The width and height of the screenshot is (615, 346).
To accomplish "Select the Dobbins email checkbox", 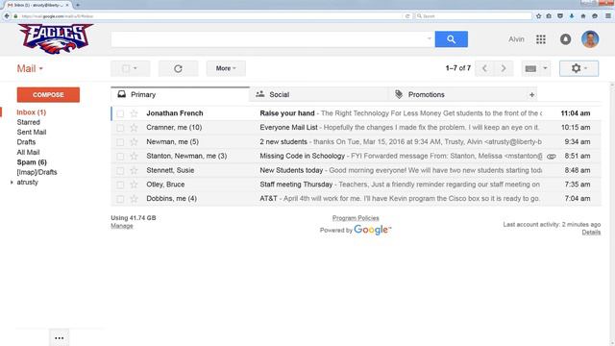I will coord(120,199).
